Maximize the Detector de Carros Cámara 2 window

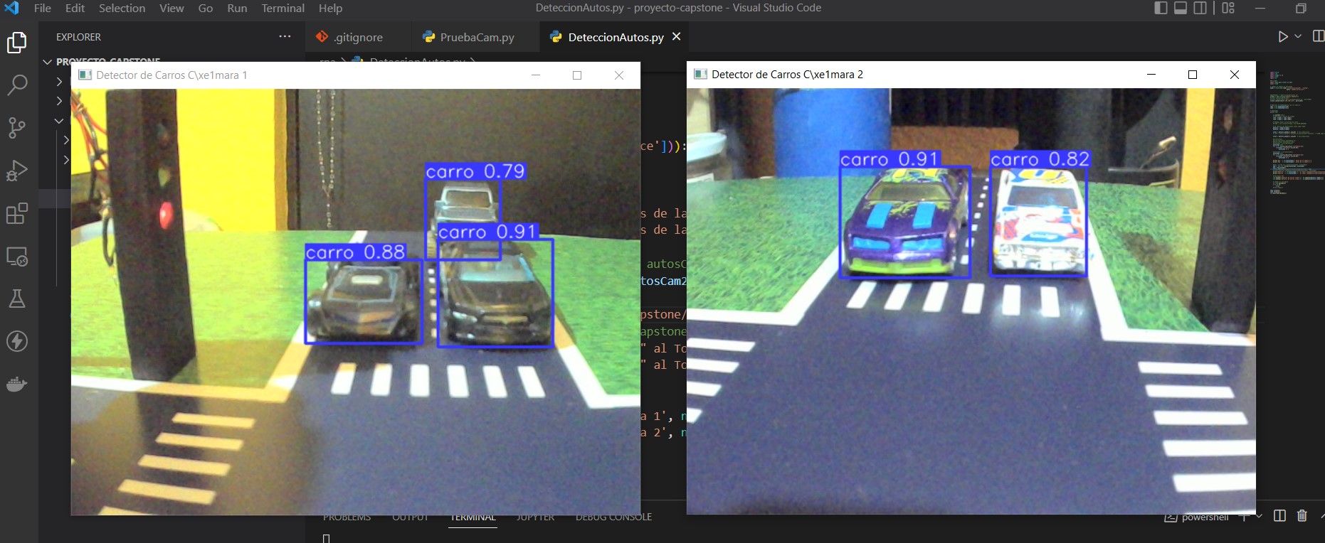1193,75
